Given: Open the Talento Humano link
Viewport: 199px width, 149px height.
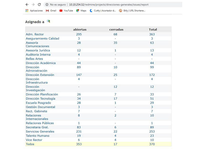Looking at the screenshot, I should tap(38, 136).
